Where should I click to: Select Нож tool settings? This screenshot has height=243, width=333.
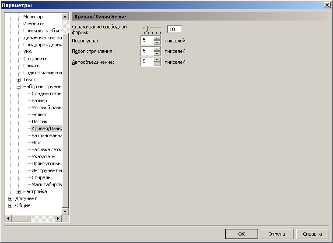click(36, 143)
